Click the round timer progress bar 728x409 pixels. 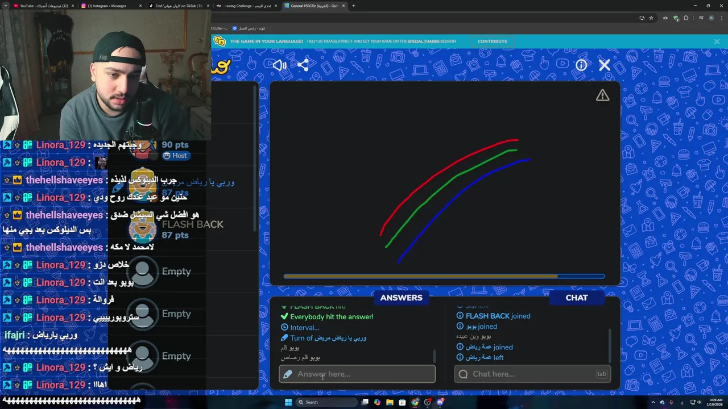[444, 277]
